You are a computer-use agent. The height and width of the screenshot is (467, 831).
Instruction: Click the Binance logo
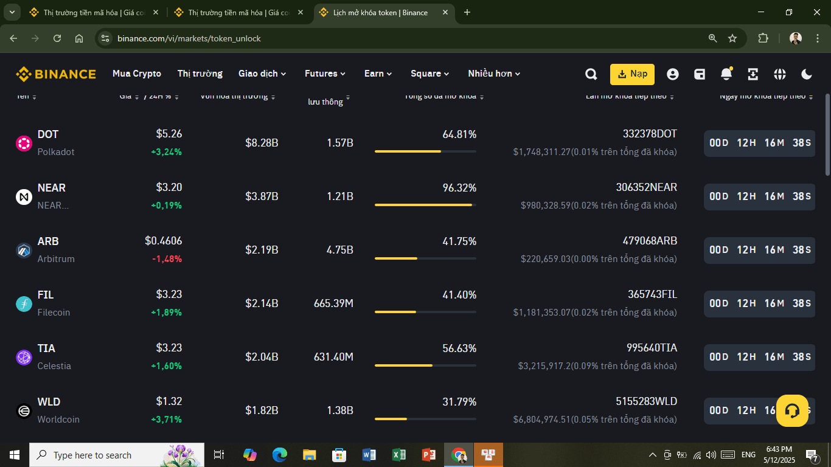coord(56,74)
